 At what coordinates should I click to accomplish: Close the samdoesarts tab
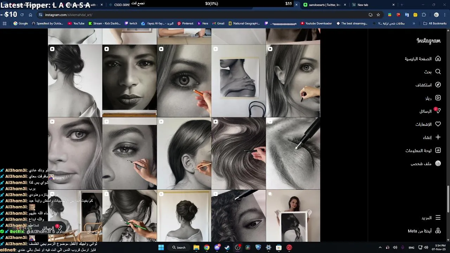point(345,5)
